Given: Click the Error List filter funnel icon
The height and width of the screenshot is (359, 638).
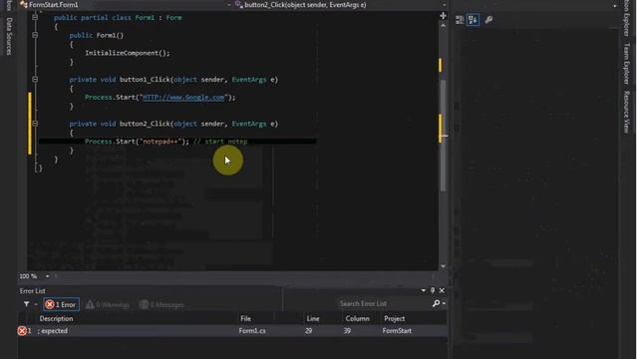Looking at the screenshot, I should pos(27,304).
